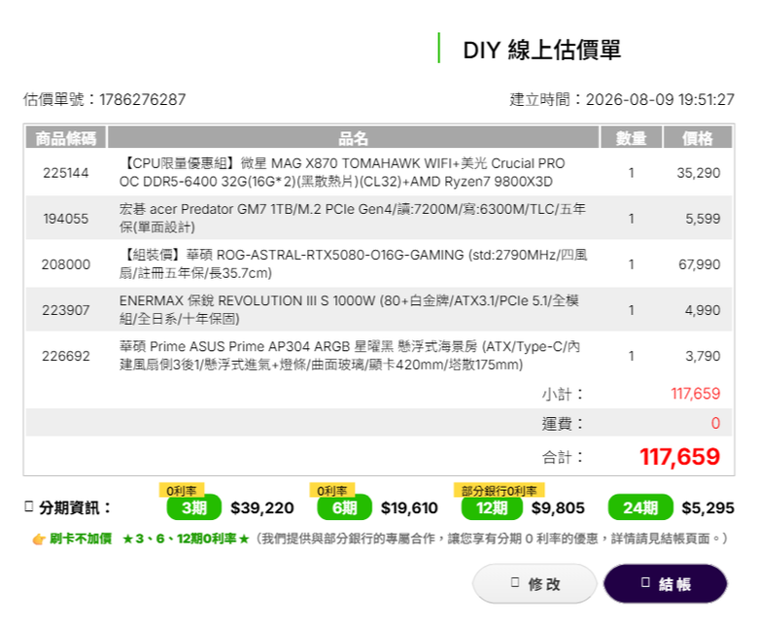Click the 估價單號 1786276287 text
Screen dimensions: 758x627
(x=104, y=99)
